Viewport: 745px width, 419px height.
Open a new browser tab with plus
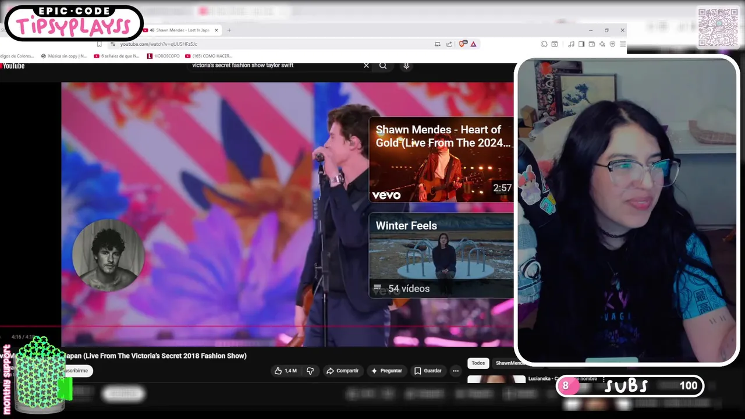(x=229, y=30)
